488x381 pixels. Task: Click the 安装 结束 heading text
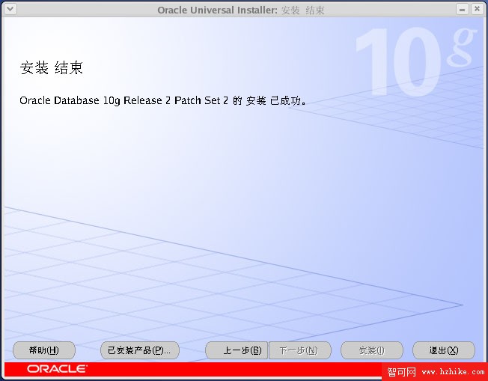click(x=52, y=67)
